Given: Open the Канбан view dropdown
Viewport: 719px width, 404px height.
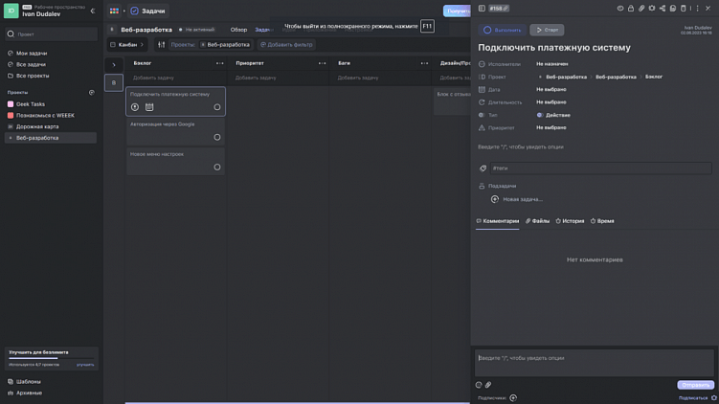Looking at the screenshot, I should 127,44.
